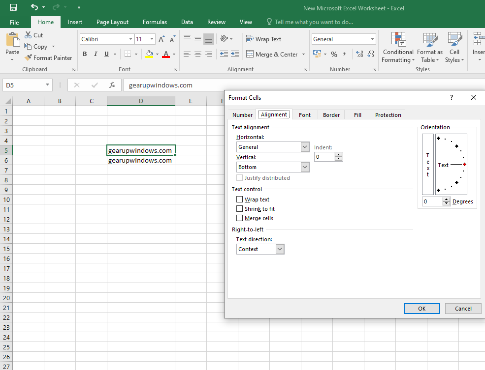Apply borders with the borders icon
The height and width of the screenshot is (370, 485).
click(x=128, y=54)
